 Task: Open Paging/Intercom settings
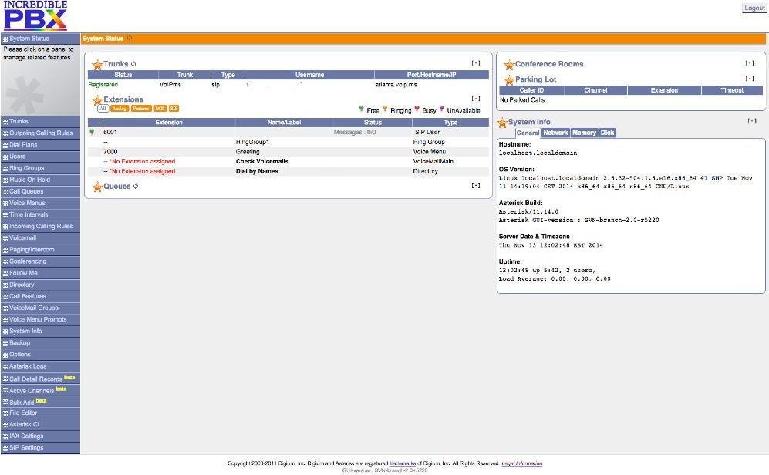[40, 250]
